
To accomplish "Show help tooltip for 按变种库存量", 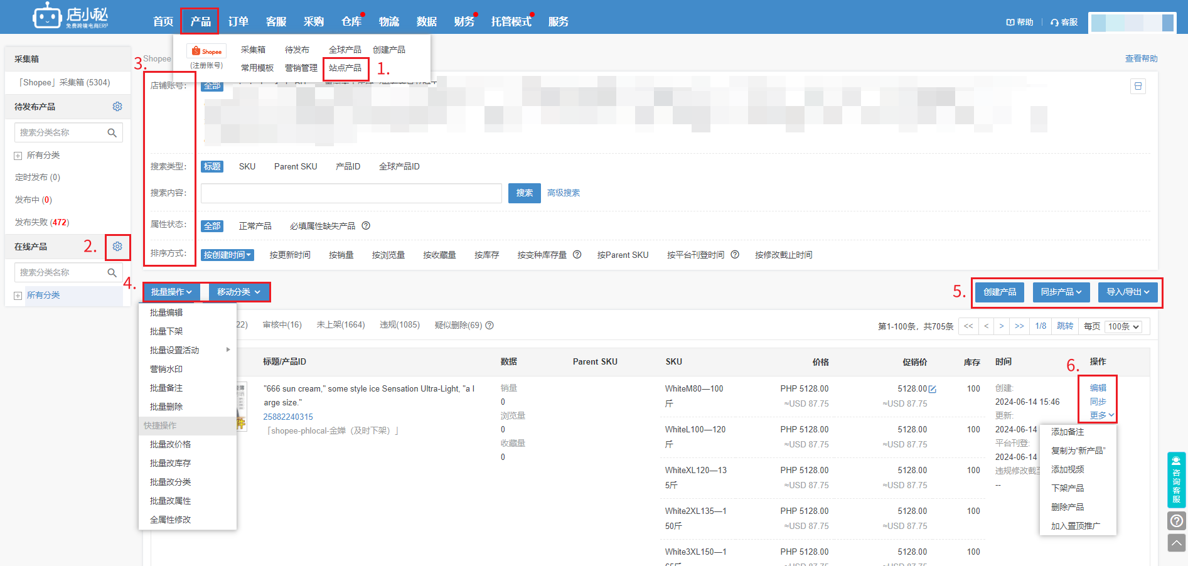I will pyautogui.click(x=577, y=255).
